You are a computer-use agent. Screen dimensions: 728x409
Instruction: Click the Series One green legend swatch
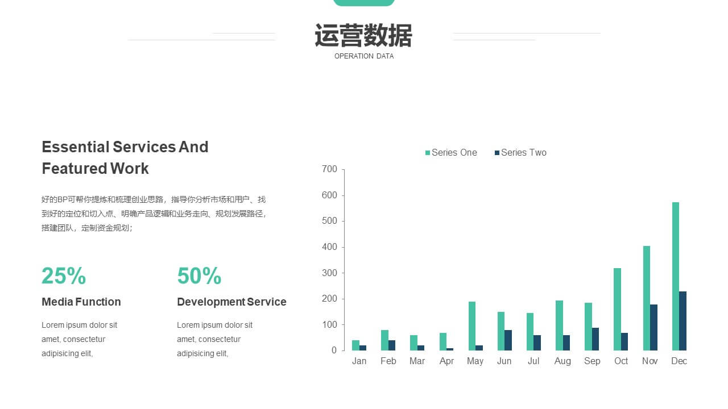[x=428, y=153]
